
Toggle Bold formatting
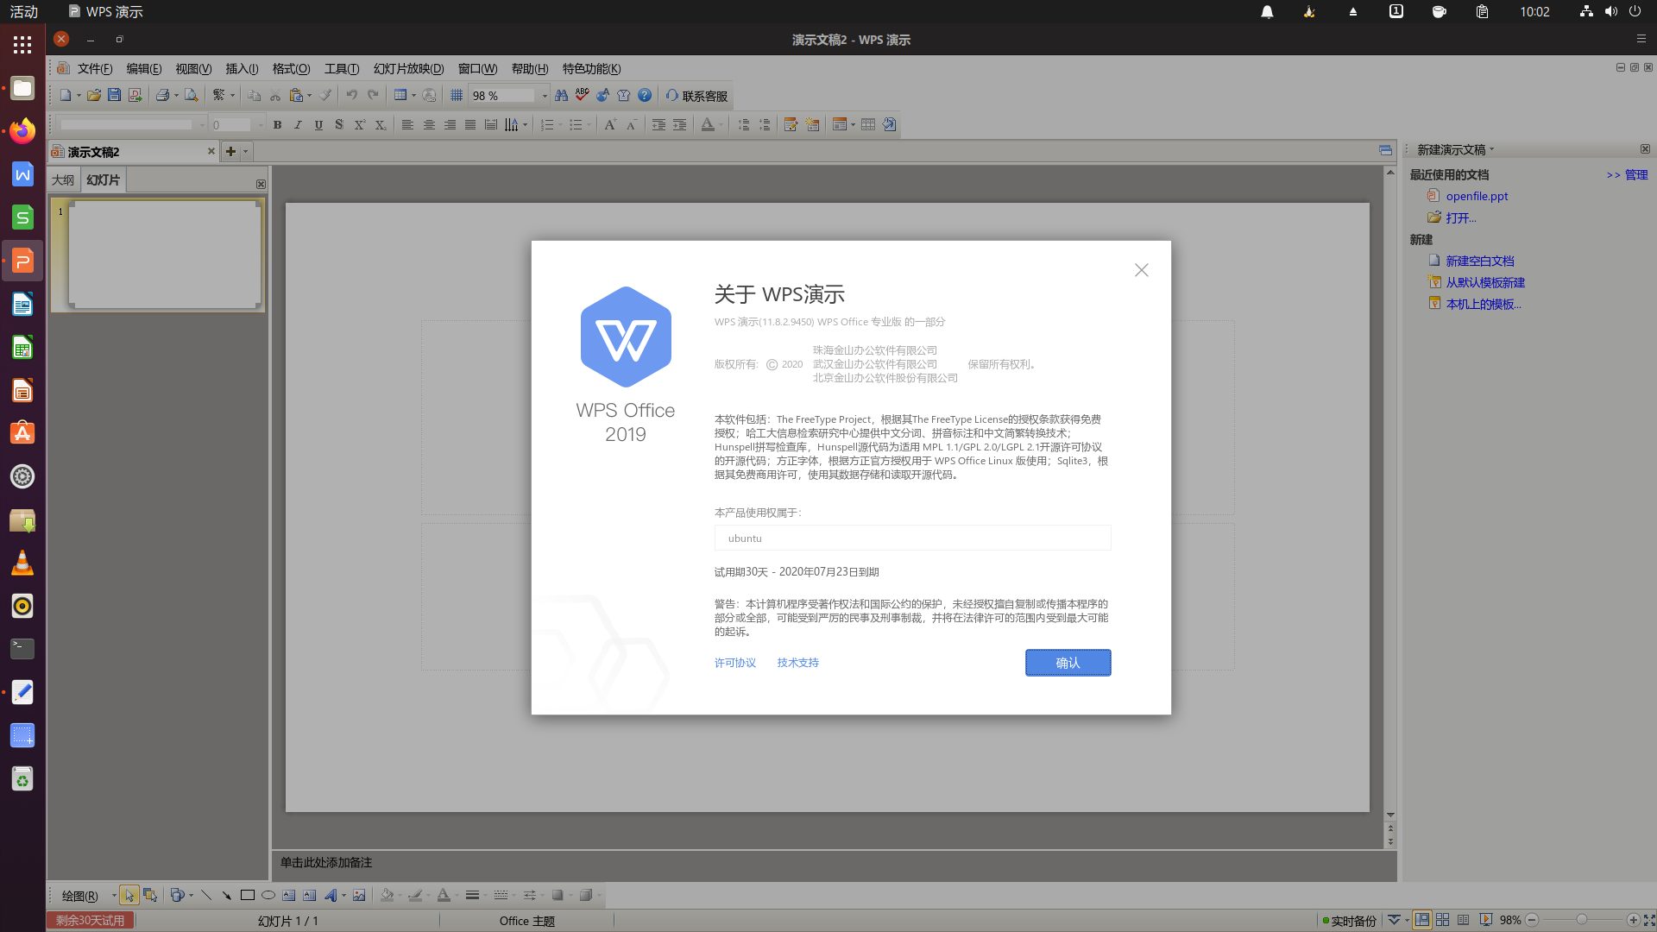[x=278, y=125]
